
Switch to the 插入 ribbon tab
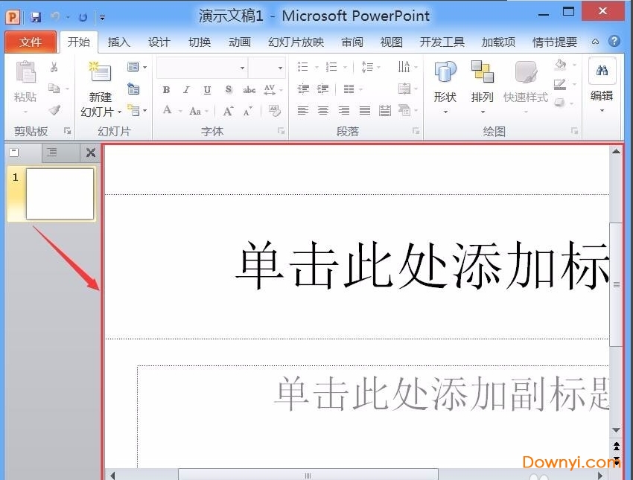pyautogui.click(x=118, y=42)
